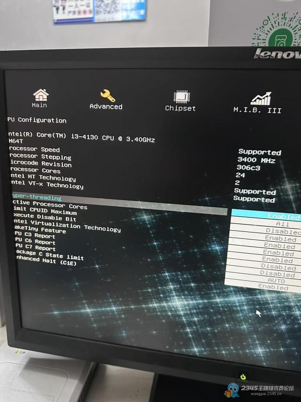The image size is (301, 402).
Task: Select Intel Virtualization Technology option
Action: click(67, 225)
